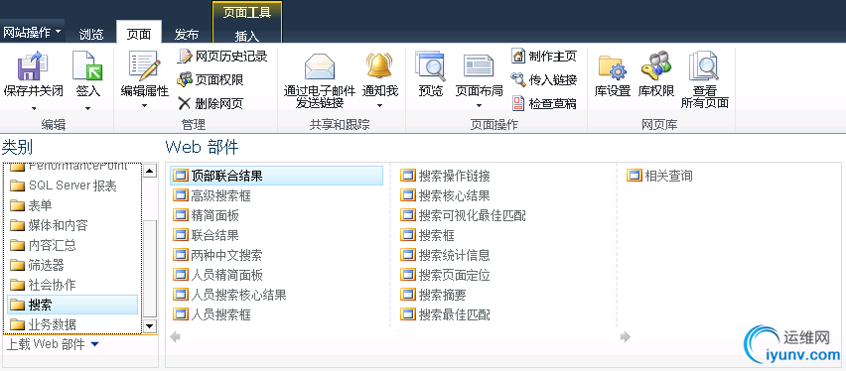This screenshot has width=846, height=371.
Task: Select the 搜索统计信息 web part
Action: [446, 255]
